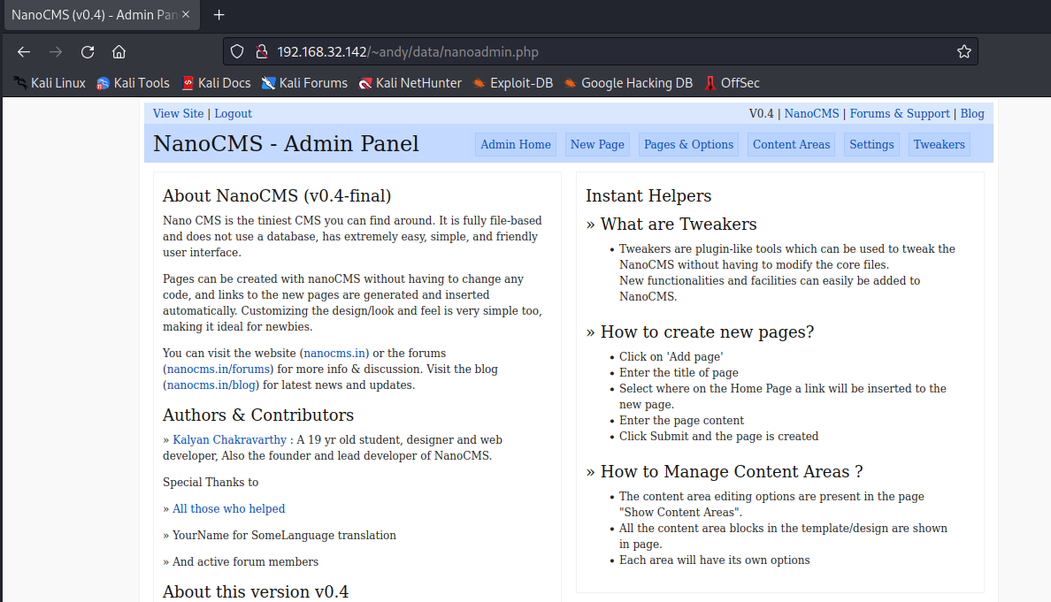Click 'How to Manage Content Areas ?' heading
This screenshot has height=602, width=1051.
732,471
